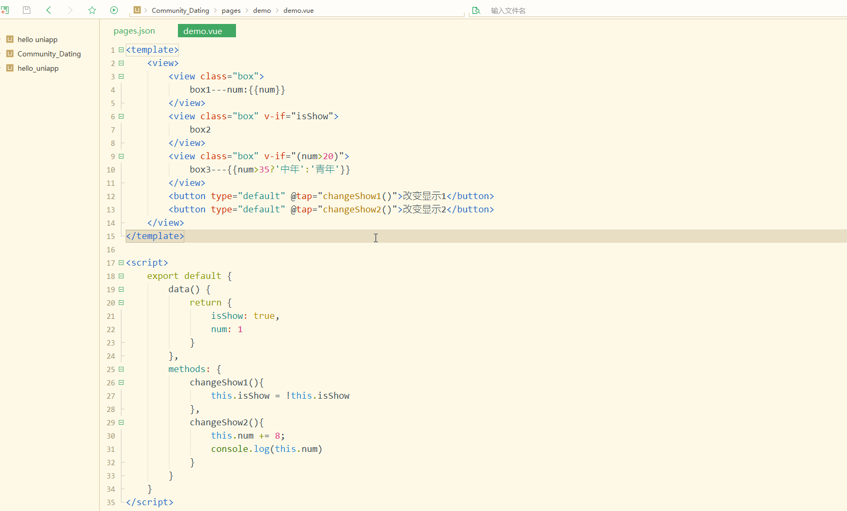847x511 pixels.
Task: Click the 改变显示2 button label text
Action: click(x=425, y=209)
